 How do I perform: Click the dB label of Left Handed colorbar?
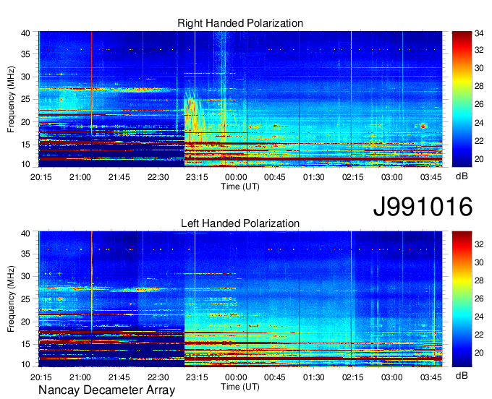click(462, 375)
